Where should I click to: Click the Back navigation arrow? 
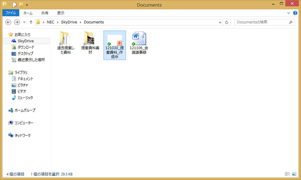pos(7,22)
